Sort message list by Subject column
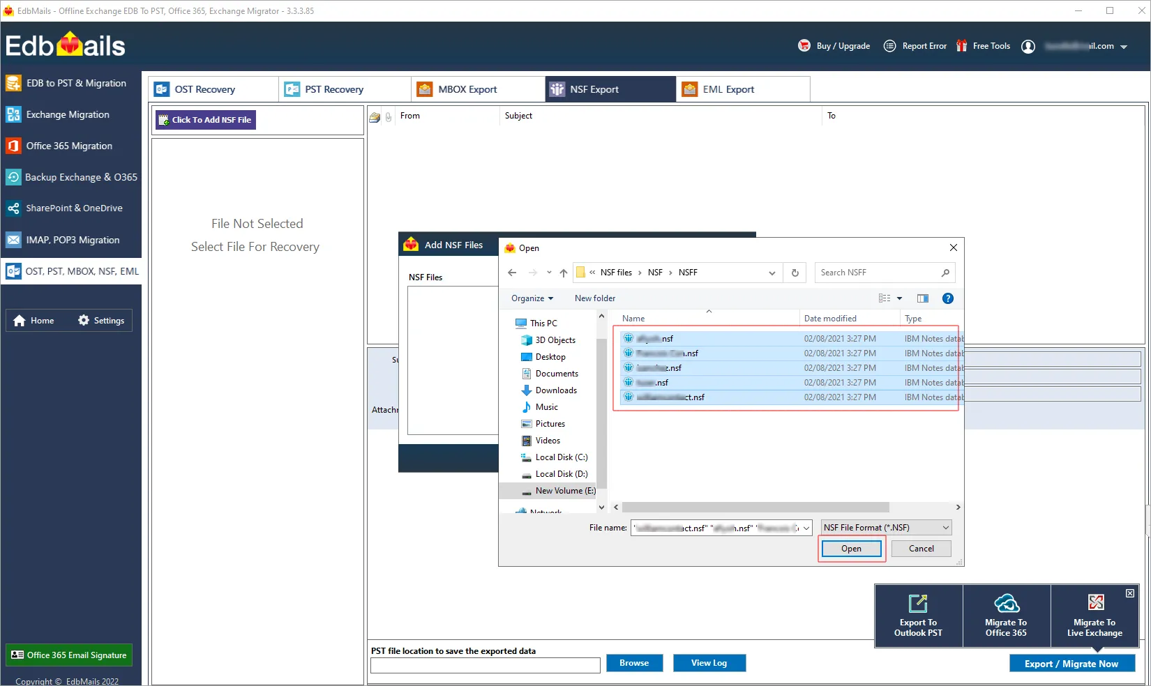The image size is (1151, 686). click(x=518, y=116)
